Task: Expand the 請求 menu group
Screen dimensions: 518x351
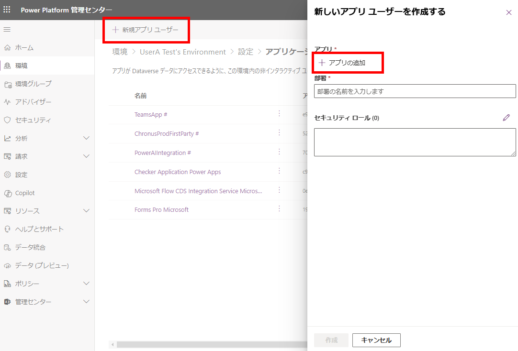Action: click(x=86, y=156)
